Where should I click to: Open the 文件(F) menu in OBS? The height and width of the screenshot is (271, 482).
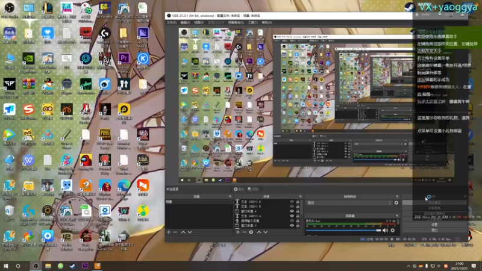(x=172, y=22)
